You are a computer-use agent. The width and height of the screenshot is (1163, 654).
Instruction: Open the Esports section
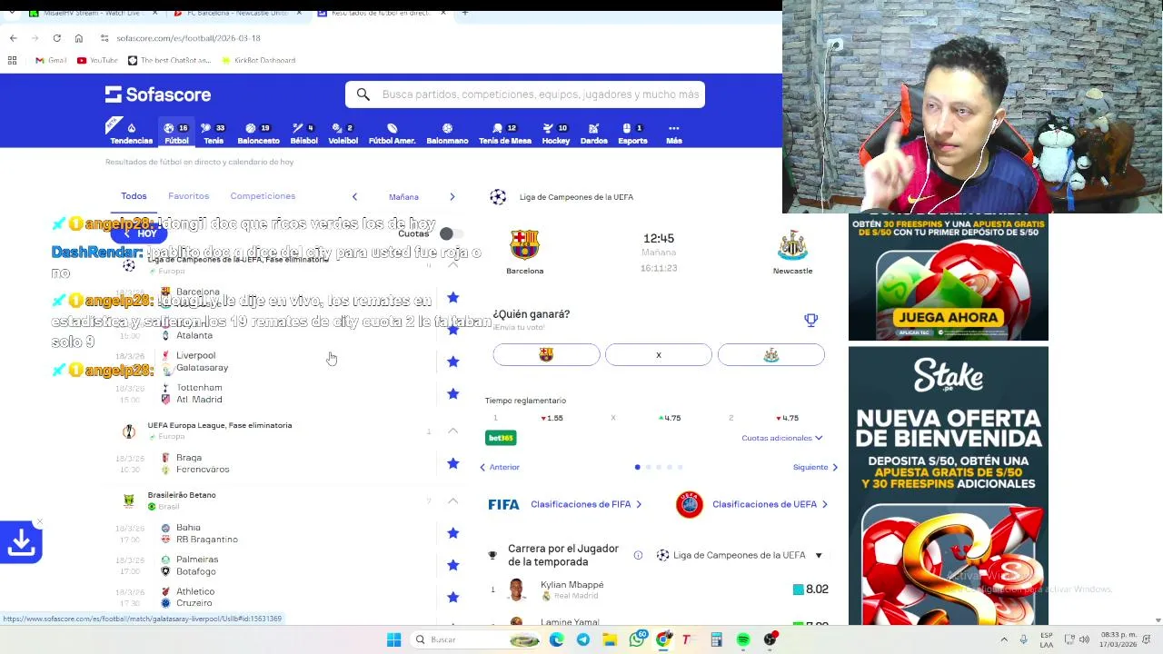pyautogui.click(x=632, y=134)
